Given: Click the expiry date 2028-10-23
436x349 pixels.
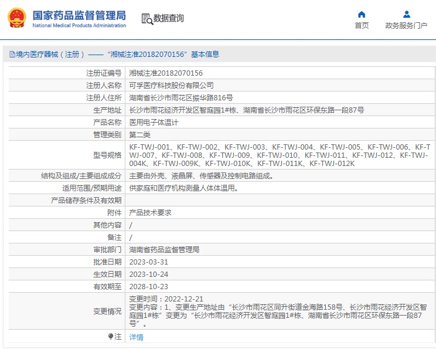Looking at the screenshot, I should click(148, 287).
